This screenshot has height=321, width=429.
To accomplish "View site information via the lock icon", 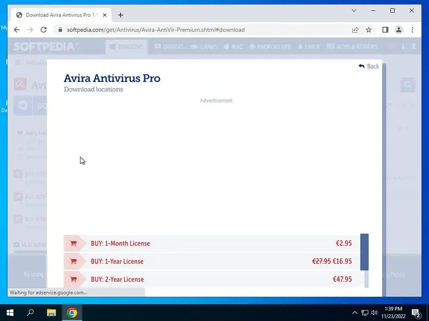I will pos(60,30).
